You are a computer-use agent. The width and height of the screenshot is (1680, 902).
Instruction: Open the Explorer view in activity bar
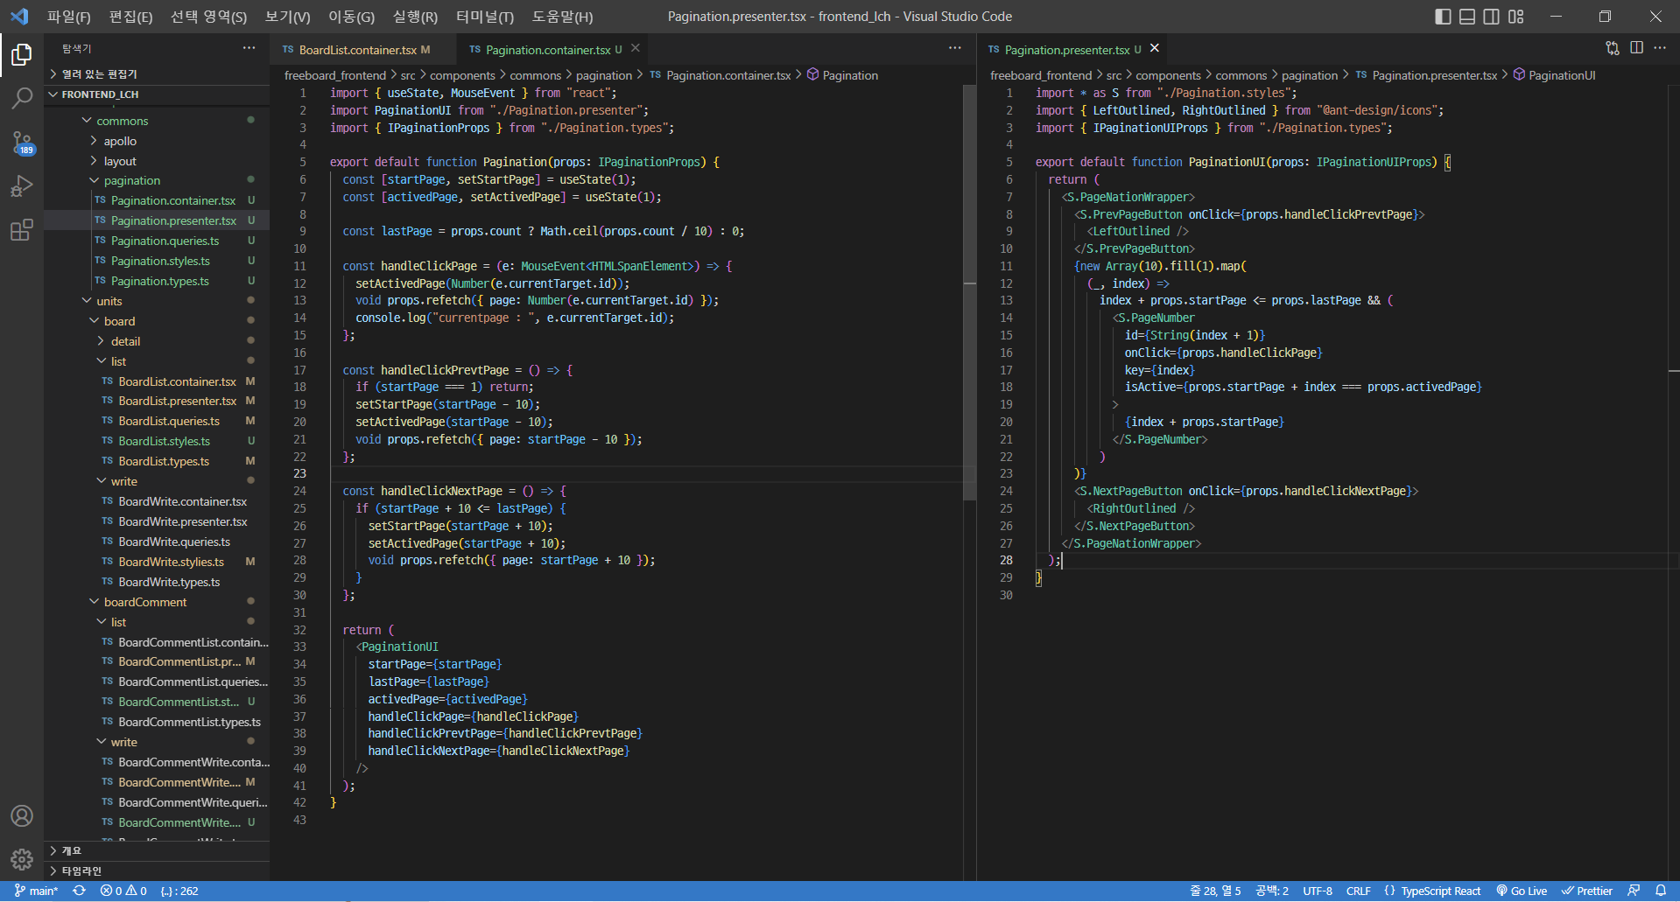click(x=22, y=55)
